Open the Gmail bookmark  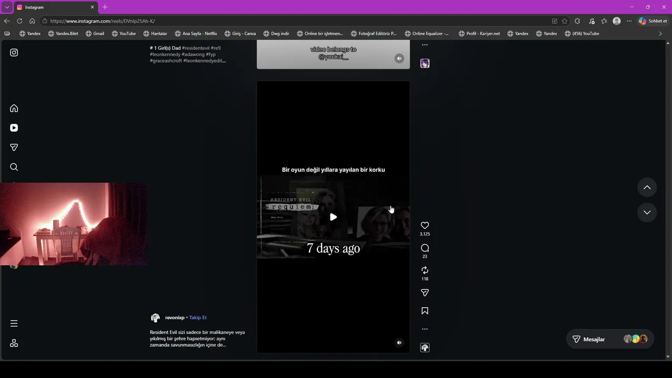pos(94,34)
